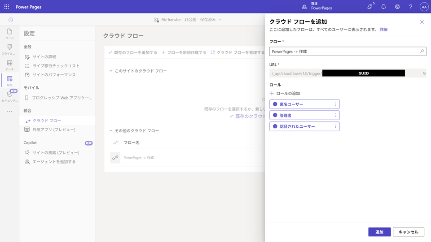
Task: Click the environment icon in header
Action: coord(304,7)
